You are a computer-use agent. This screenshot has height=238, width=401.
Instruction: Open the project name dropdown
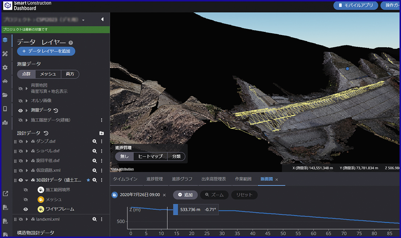point(83,20)
